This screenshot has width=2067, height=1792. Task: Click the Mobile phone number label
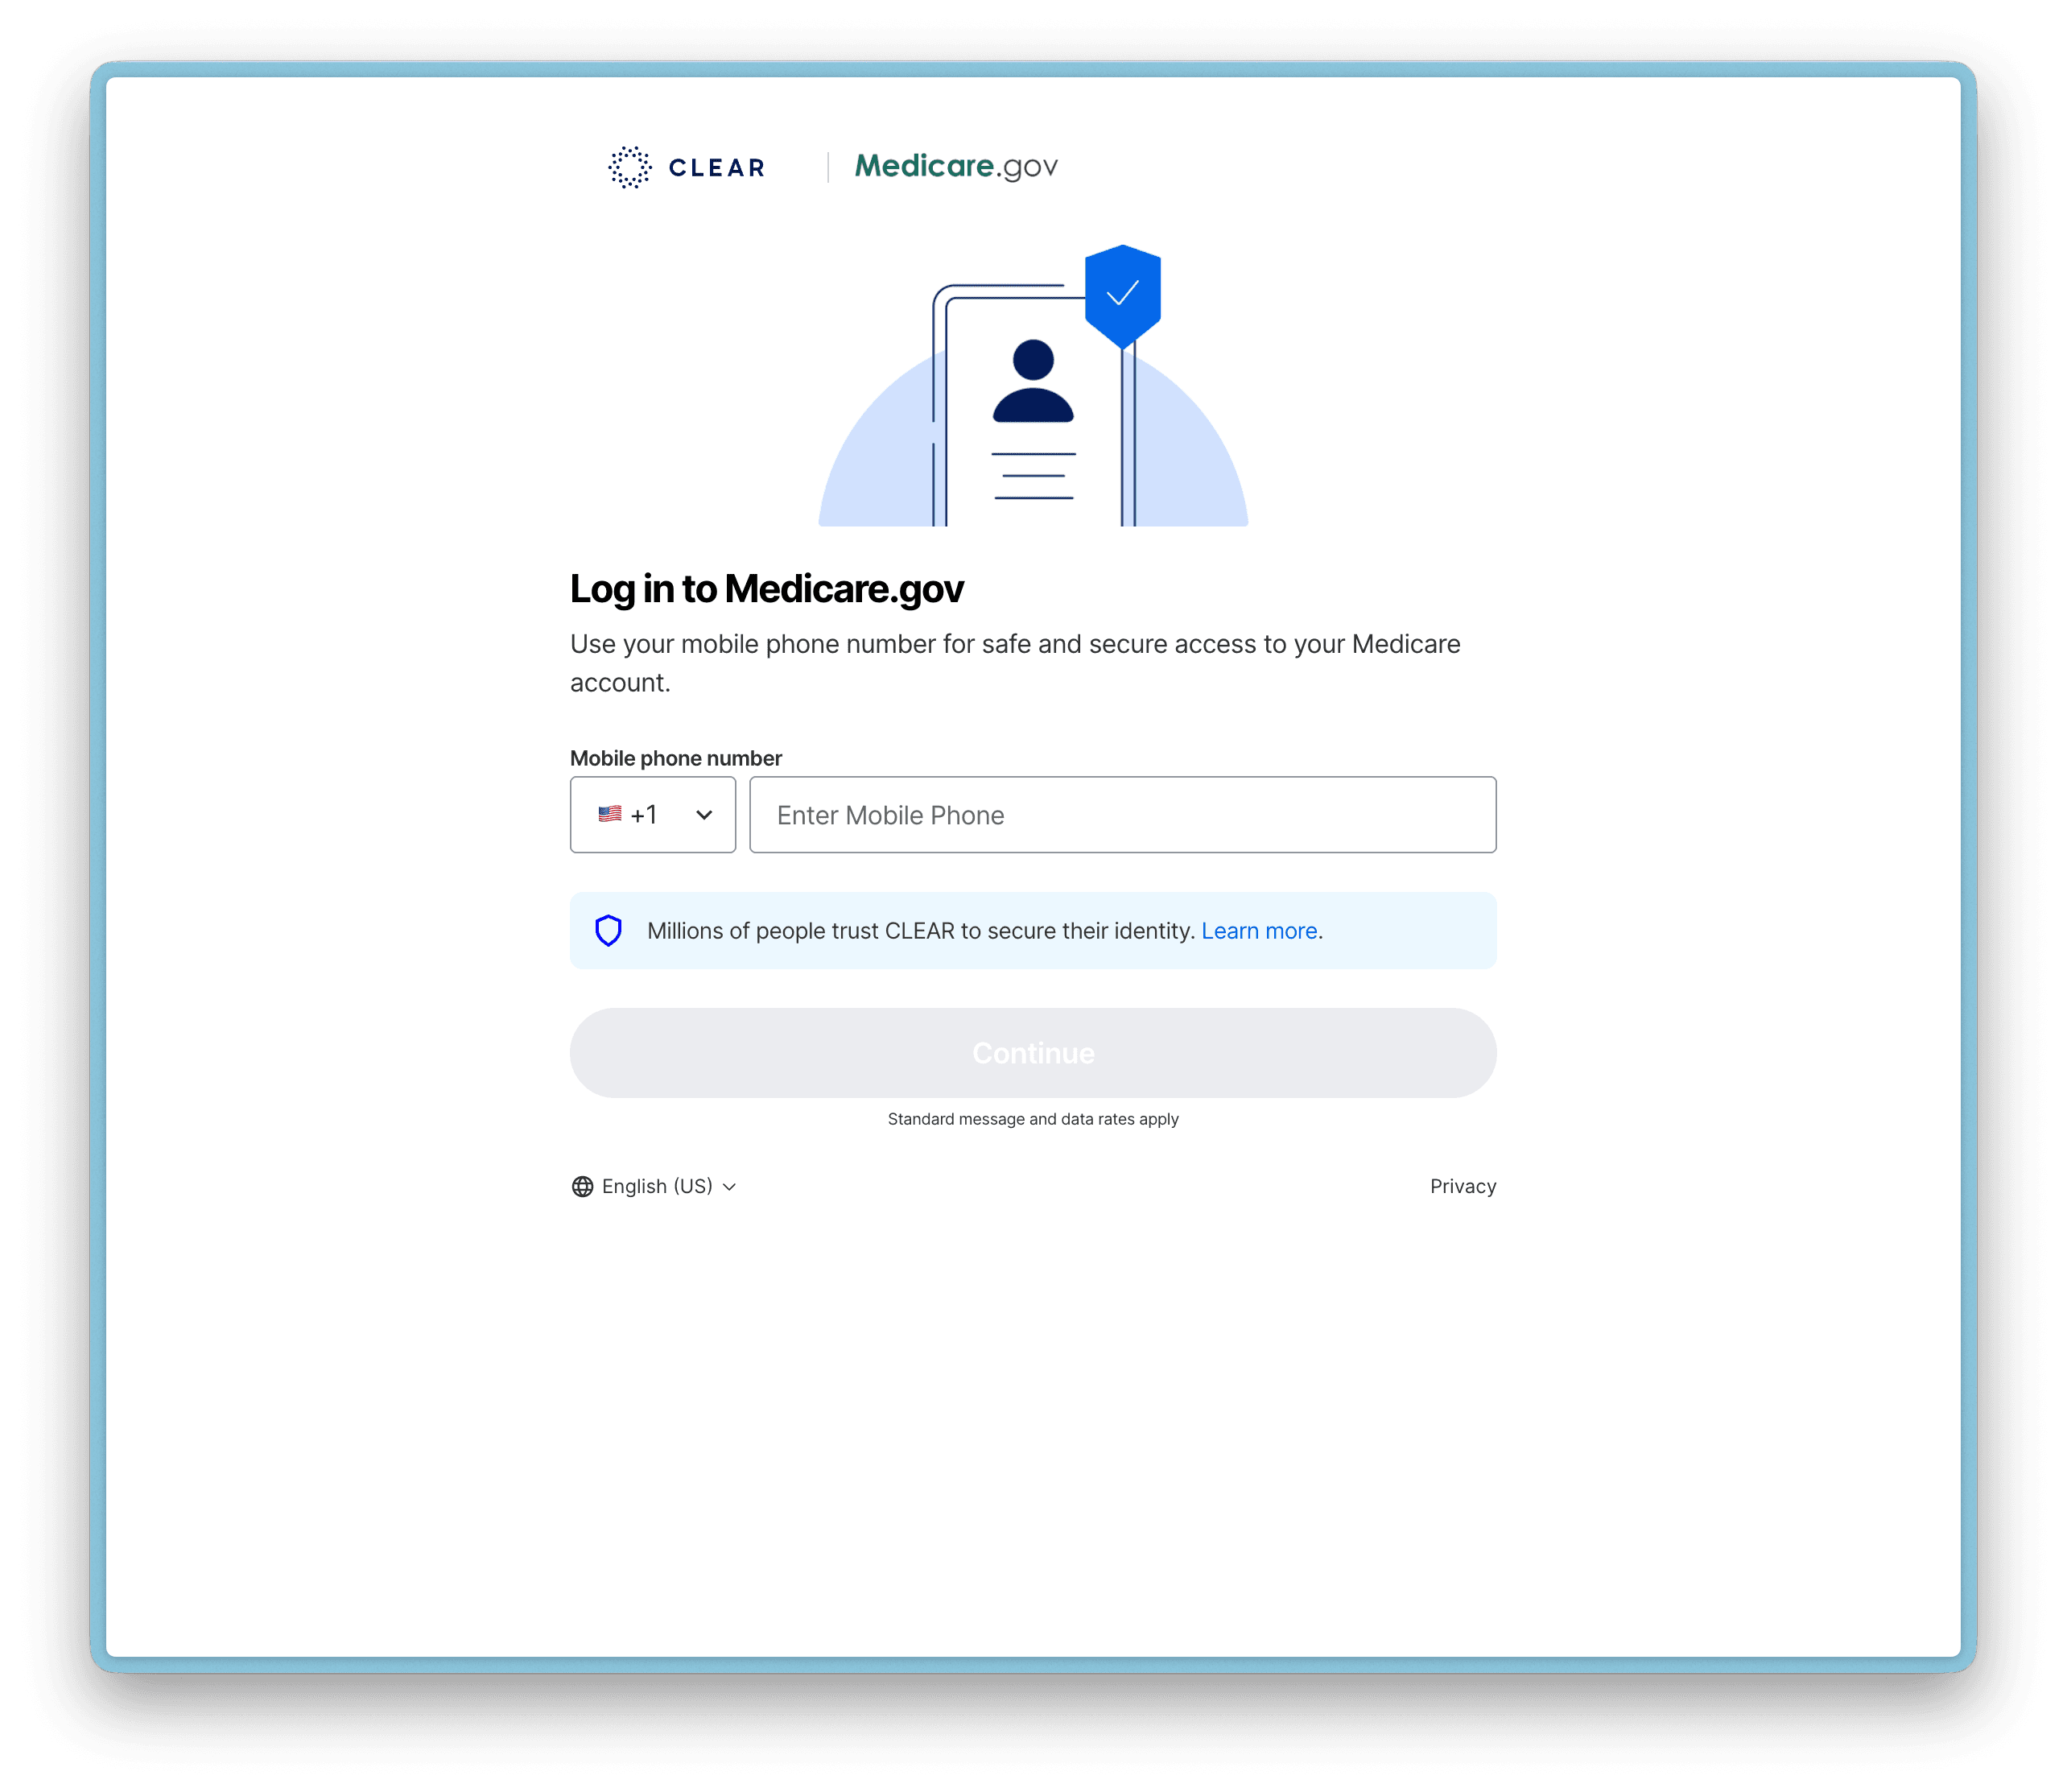click(x=675, y=758)
